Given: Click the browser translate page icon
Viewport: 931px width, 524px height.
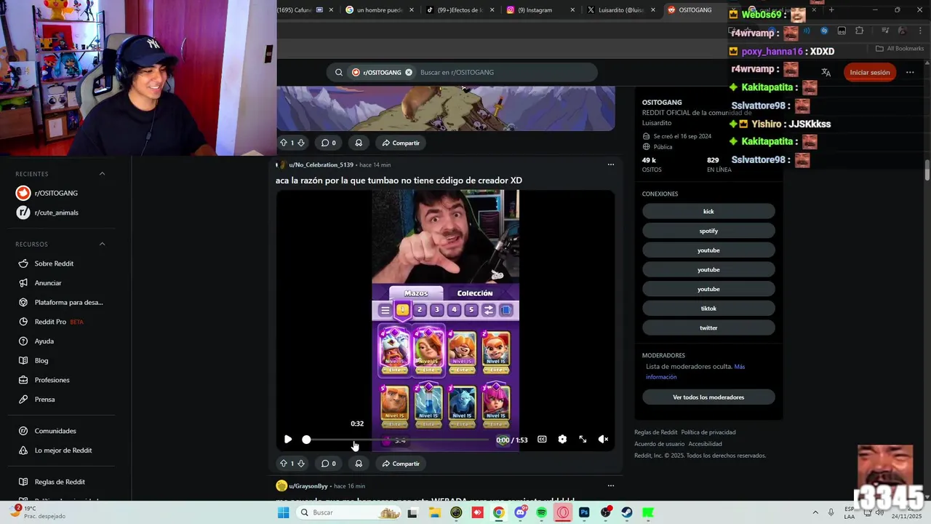Looking at the screenshot, I should [826, 72].
